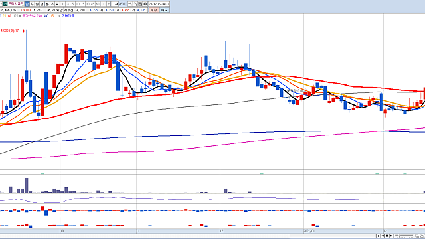This screenshot has height=239, width=425.
Task: Click the fast-forward button in replay controls
Action: click(x=391, y=236)
